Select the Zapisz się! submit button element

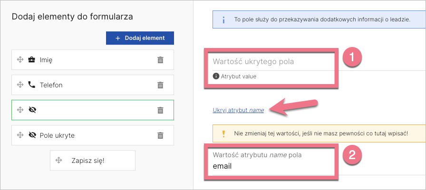[x=92, y=161]
